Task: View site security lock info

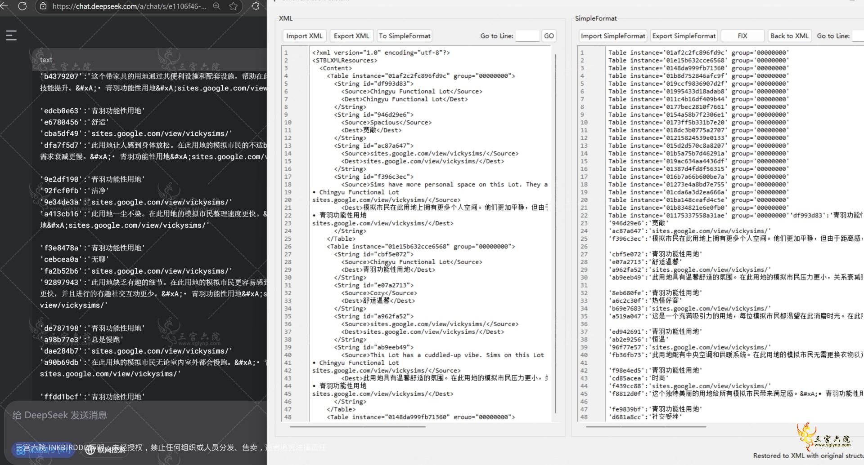Action: pyautogui.click(x=43, y=6)
